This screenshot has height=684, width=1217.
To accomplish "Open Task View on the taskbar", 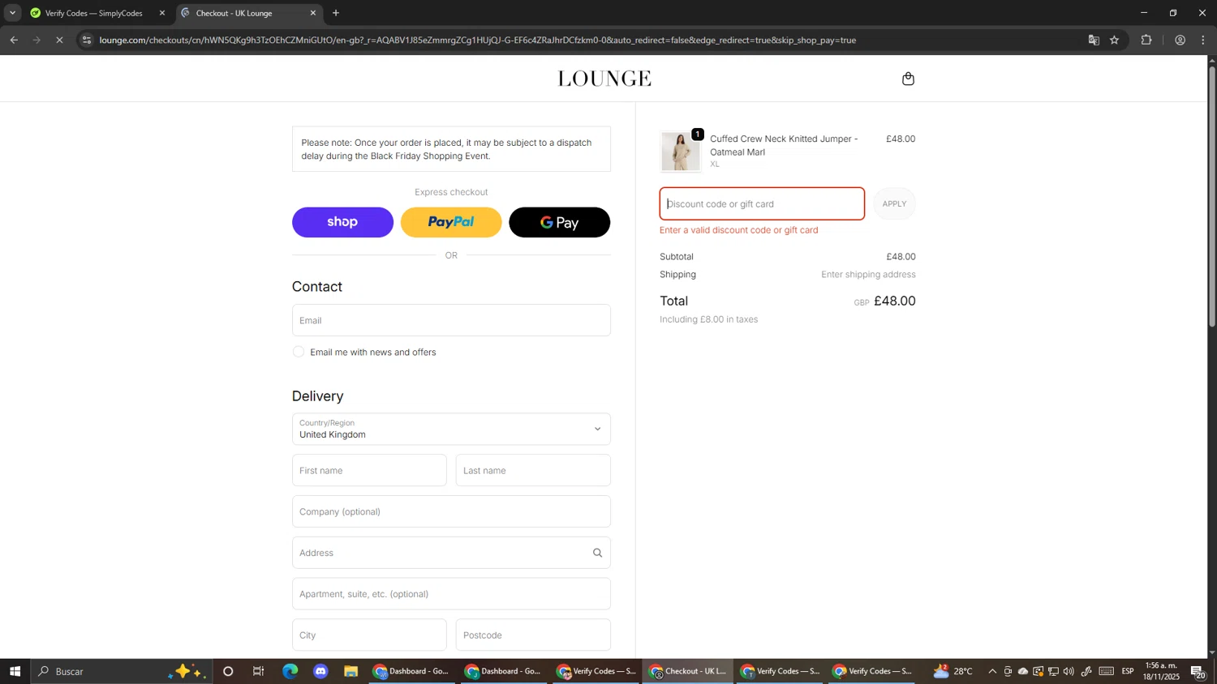I will [259, 671].
